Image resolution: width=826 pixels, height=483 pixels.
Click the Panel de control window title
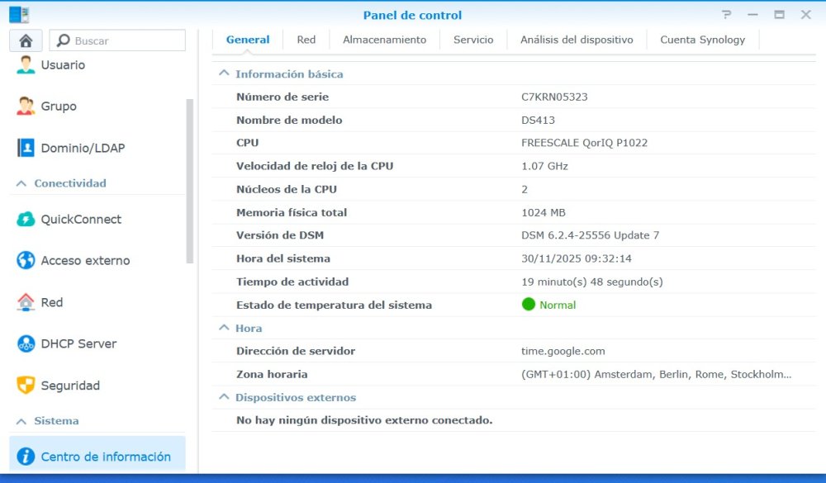(412, 15)
